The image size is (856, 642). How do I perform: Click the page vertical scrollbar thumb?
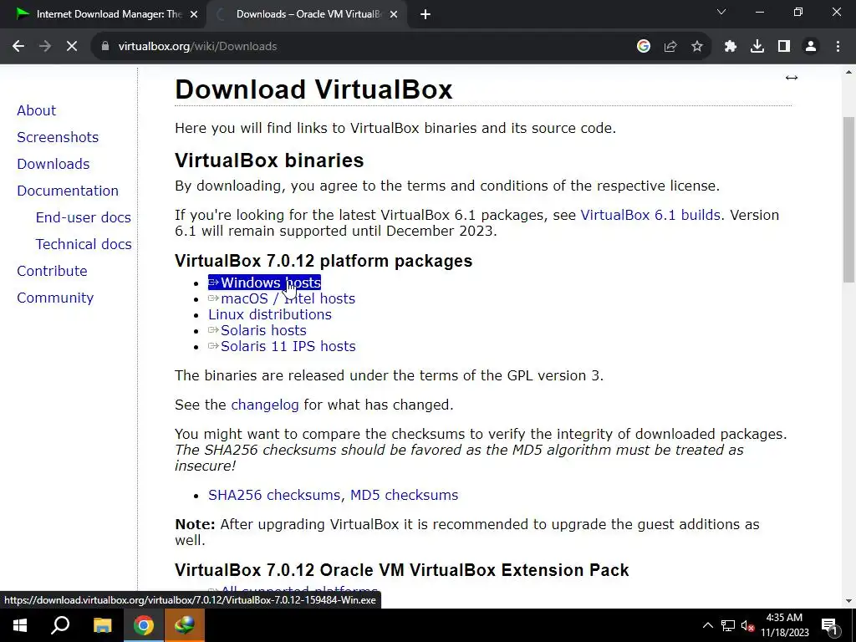[x=848, y=199]
